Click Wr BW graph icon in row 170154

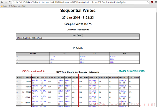pyautogui.click(x=66, y=88)
